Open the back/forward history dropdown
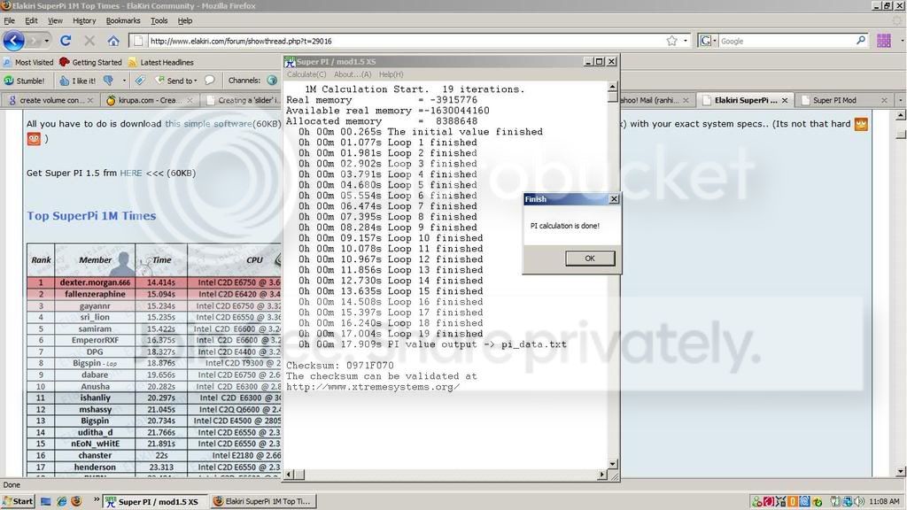Screen dimensions: 907x510 [46, 41]
